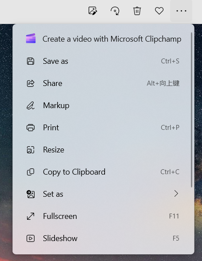Screen dimensions: 202x261
Task: Rotate the photo with the rotate icon
Action: [115, 11]
